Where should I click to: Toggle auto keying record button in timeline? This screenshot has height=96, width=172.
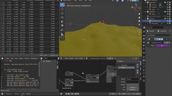61,94
